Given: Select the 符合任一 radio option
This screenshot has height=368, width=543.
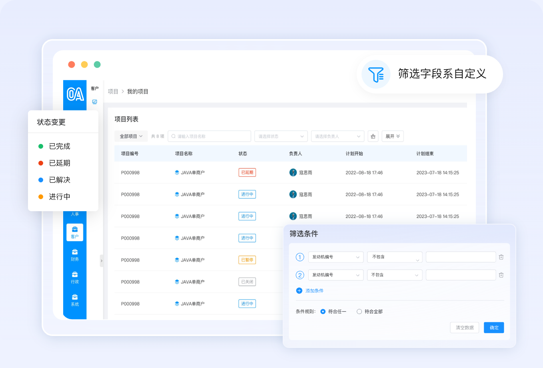Looking at the screenshot, I should tap(323, 312).
